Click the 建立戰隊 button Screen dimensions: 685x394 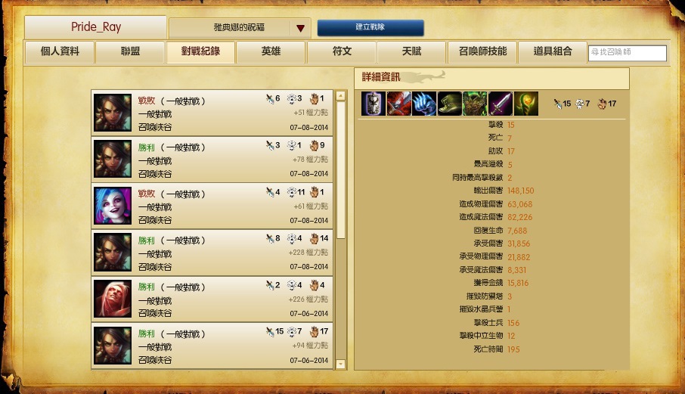click(370, 27)
